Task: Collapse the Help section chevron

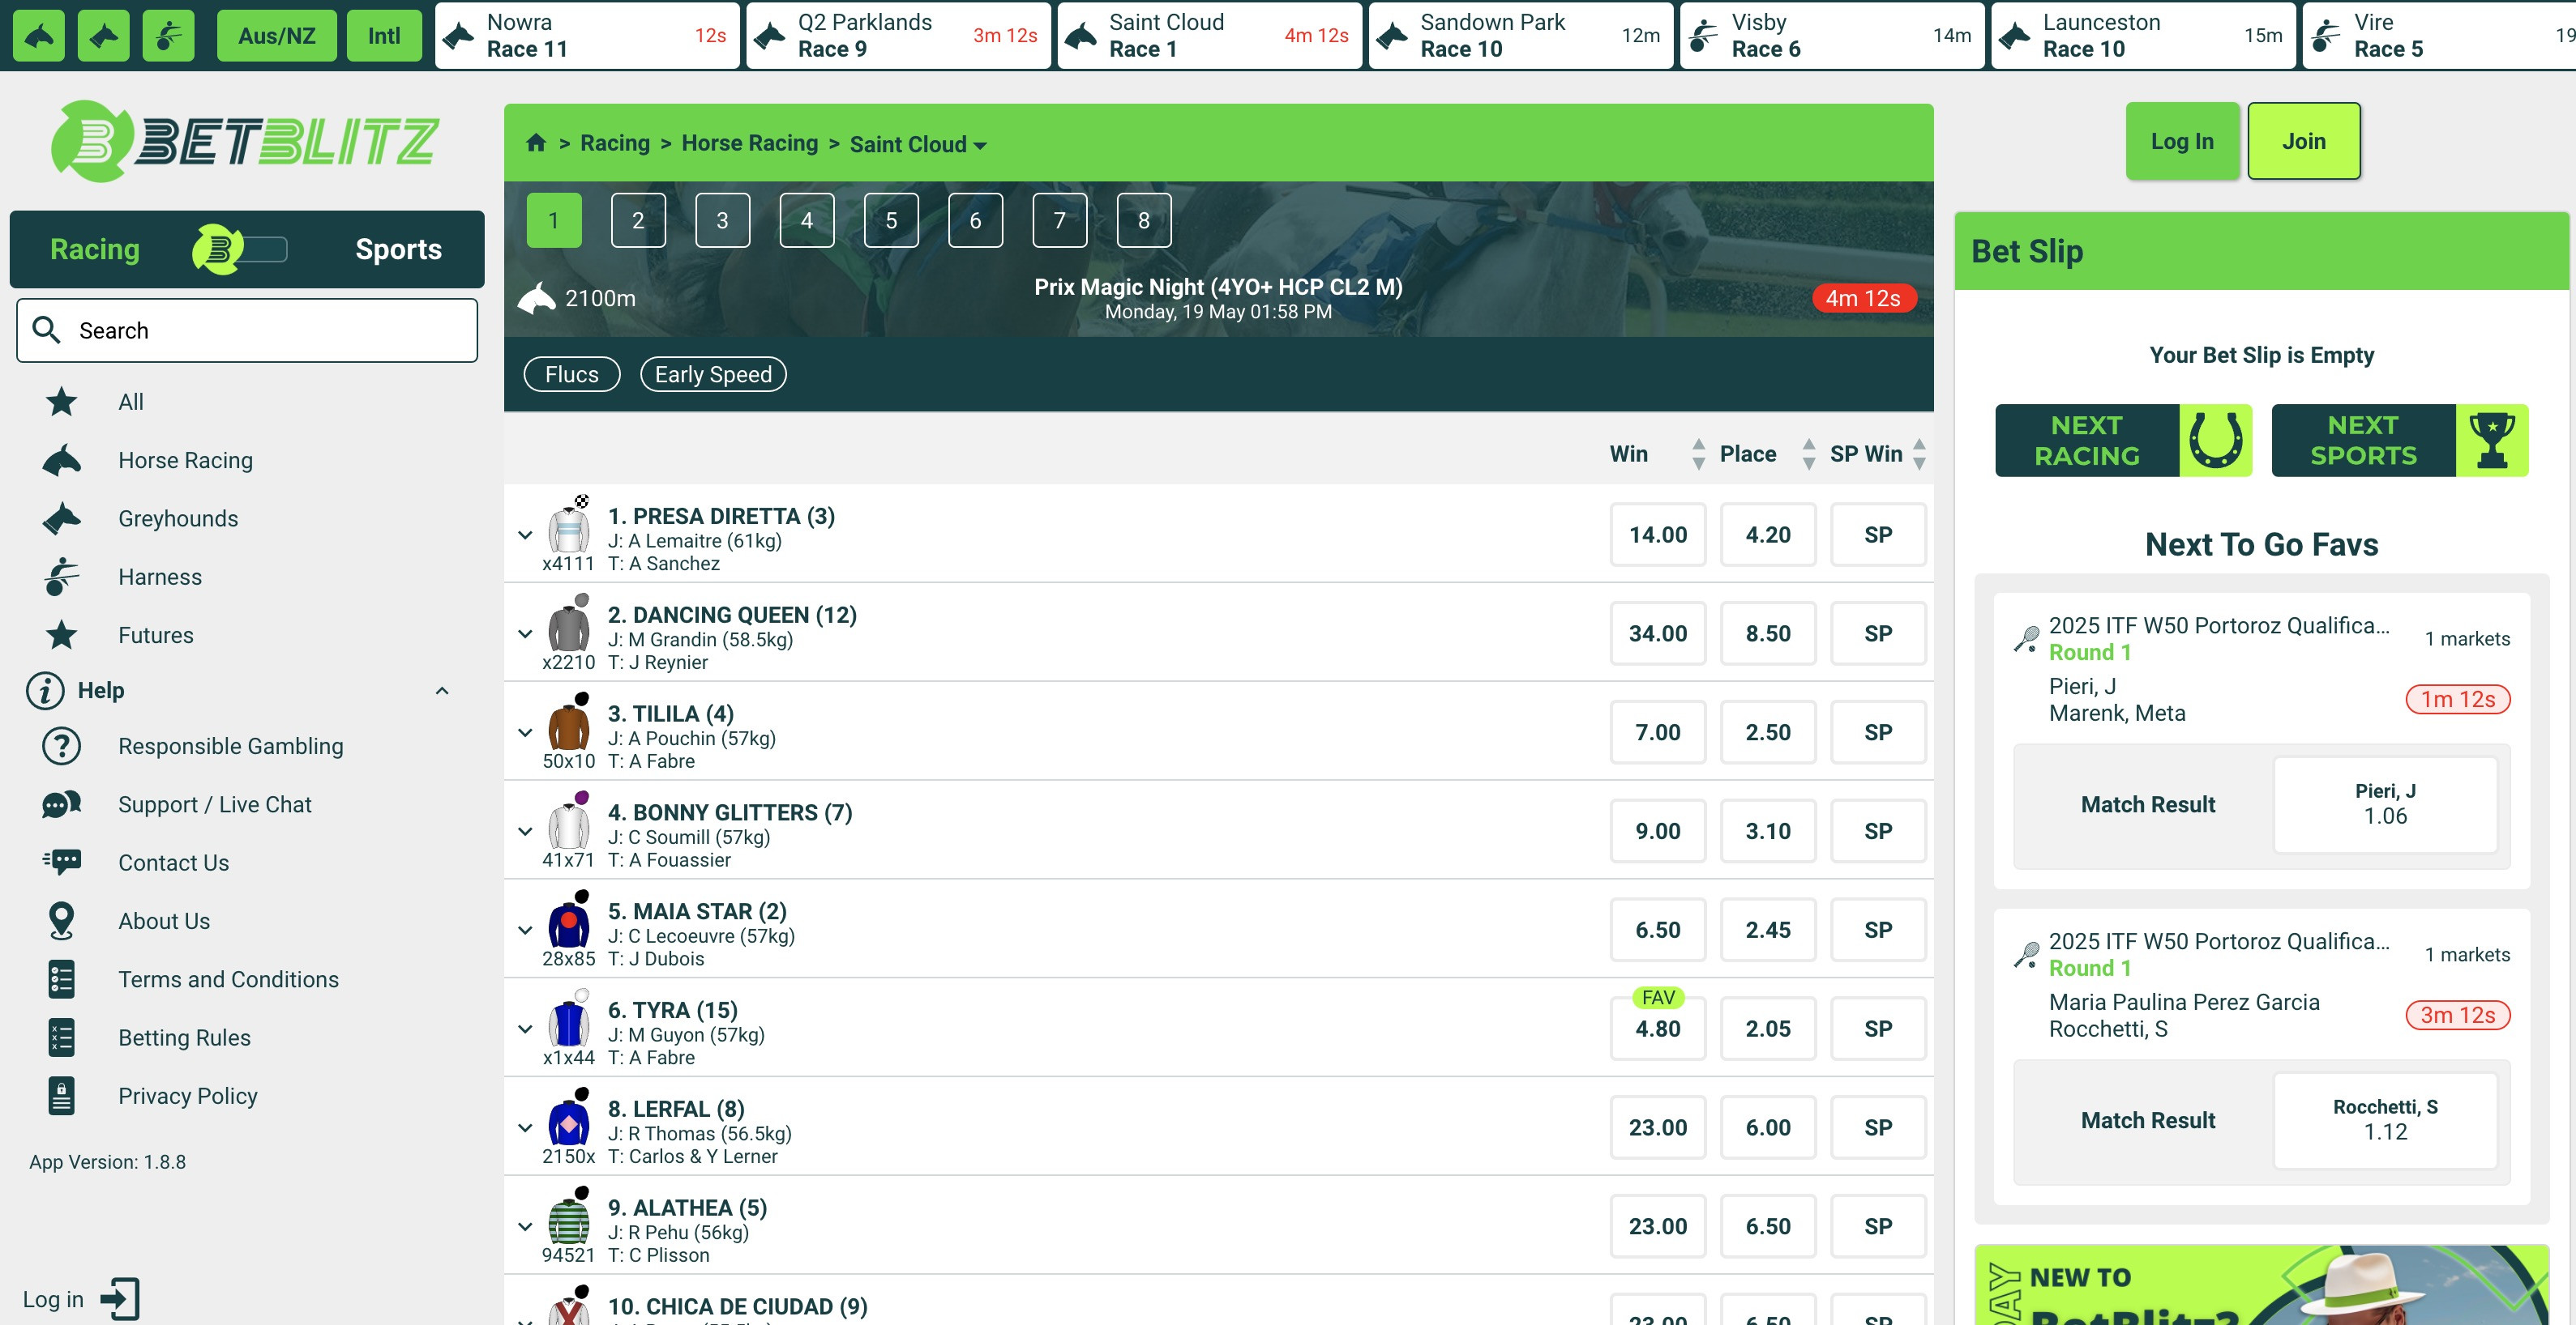Action: pyautogui.click(x=442, y=691)
